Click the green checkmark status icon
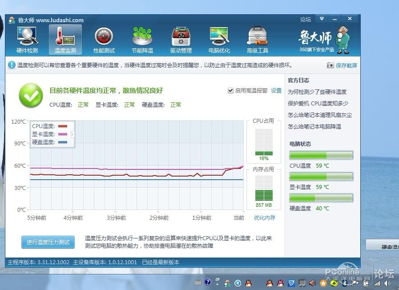This screenshot has height=290, width=399. [31, 95]
